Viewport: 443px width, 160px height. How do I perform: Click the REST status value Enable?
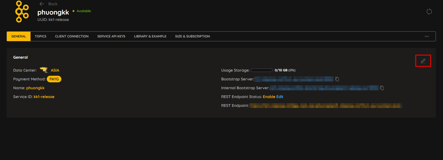pos(269,97)
